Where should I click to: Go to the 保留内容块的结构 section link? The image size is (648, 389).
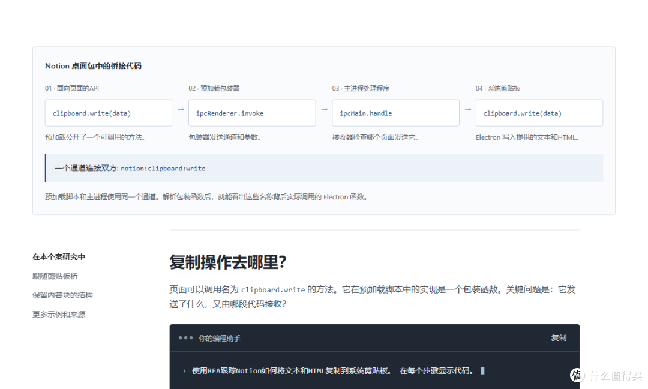tap(62, 295)
